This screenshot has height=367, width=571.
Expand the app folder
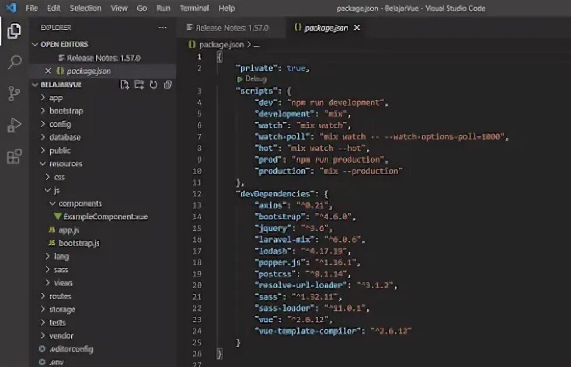coord(43,98)
